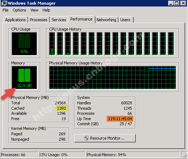Viewport: 188px width, 159px height.
Task: Switch to the Applications tab
Action: coord(15,20)
